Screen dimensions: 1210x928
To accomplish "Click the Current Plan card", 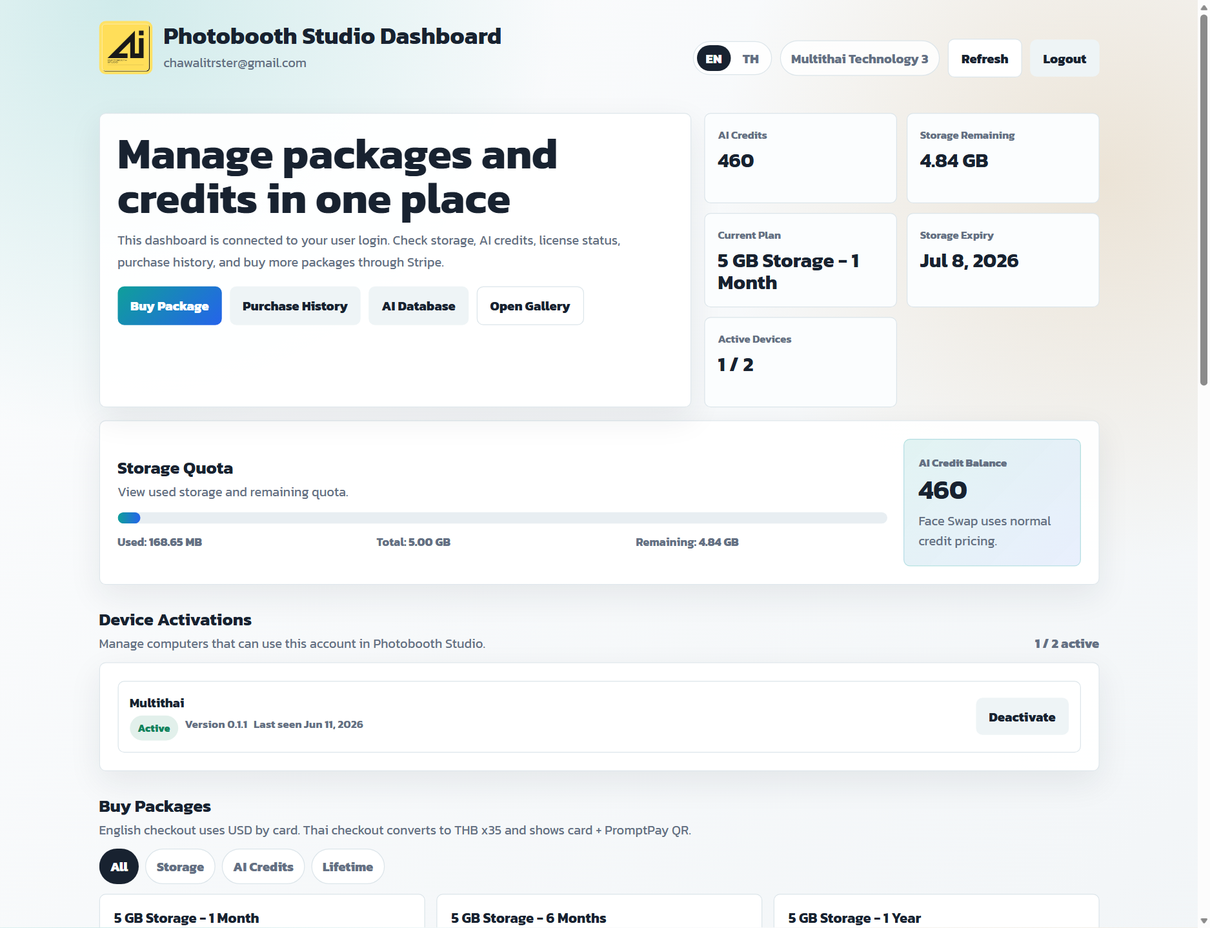I will coord(800,260).
